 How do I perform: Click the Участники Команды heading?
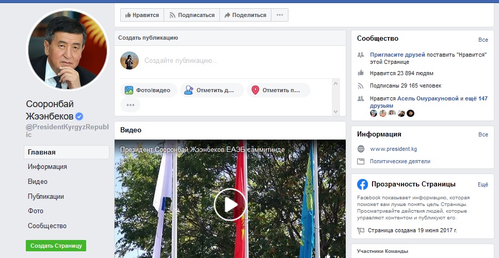382,251
